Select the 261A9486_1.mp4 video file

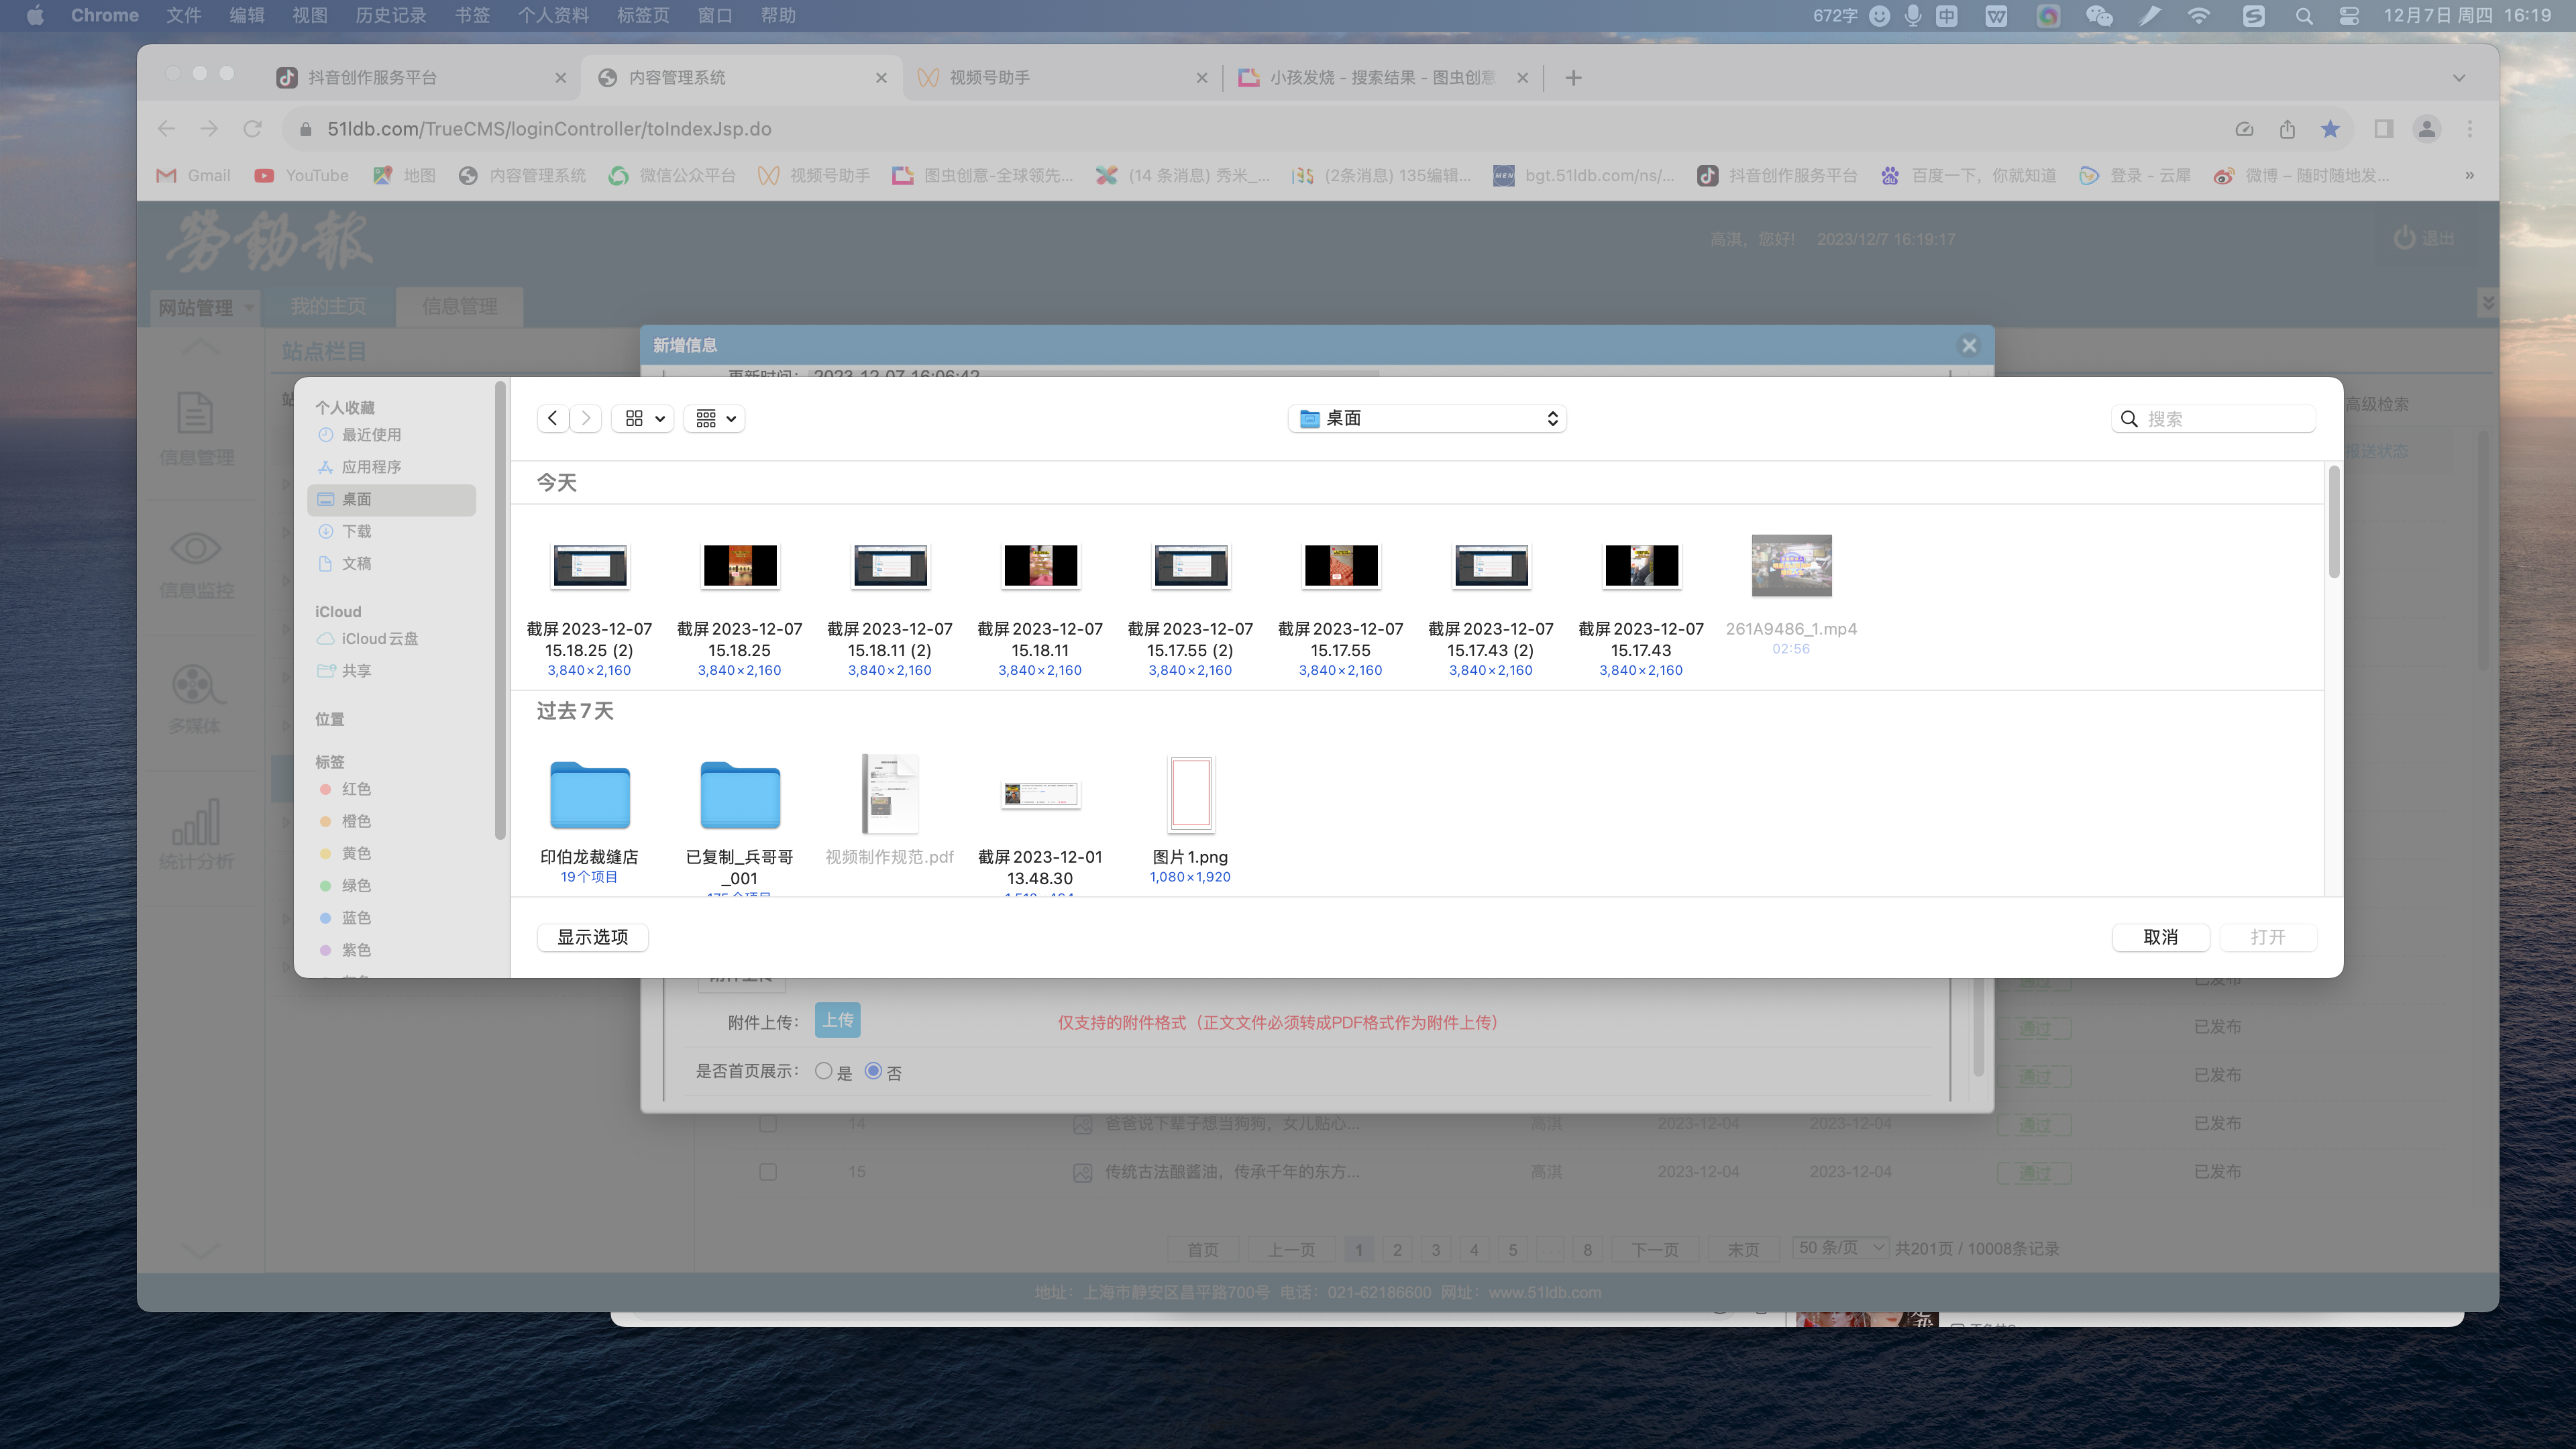(x=1791, y=566)
